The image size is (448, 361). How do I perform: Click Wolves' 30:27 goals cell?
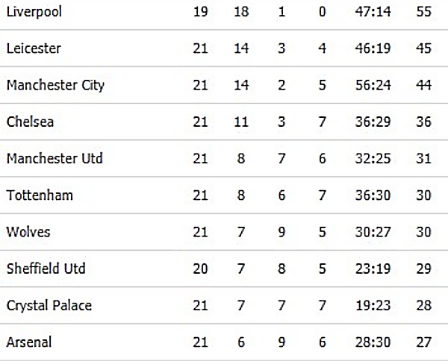(373, 232)
